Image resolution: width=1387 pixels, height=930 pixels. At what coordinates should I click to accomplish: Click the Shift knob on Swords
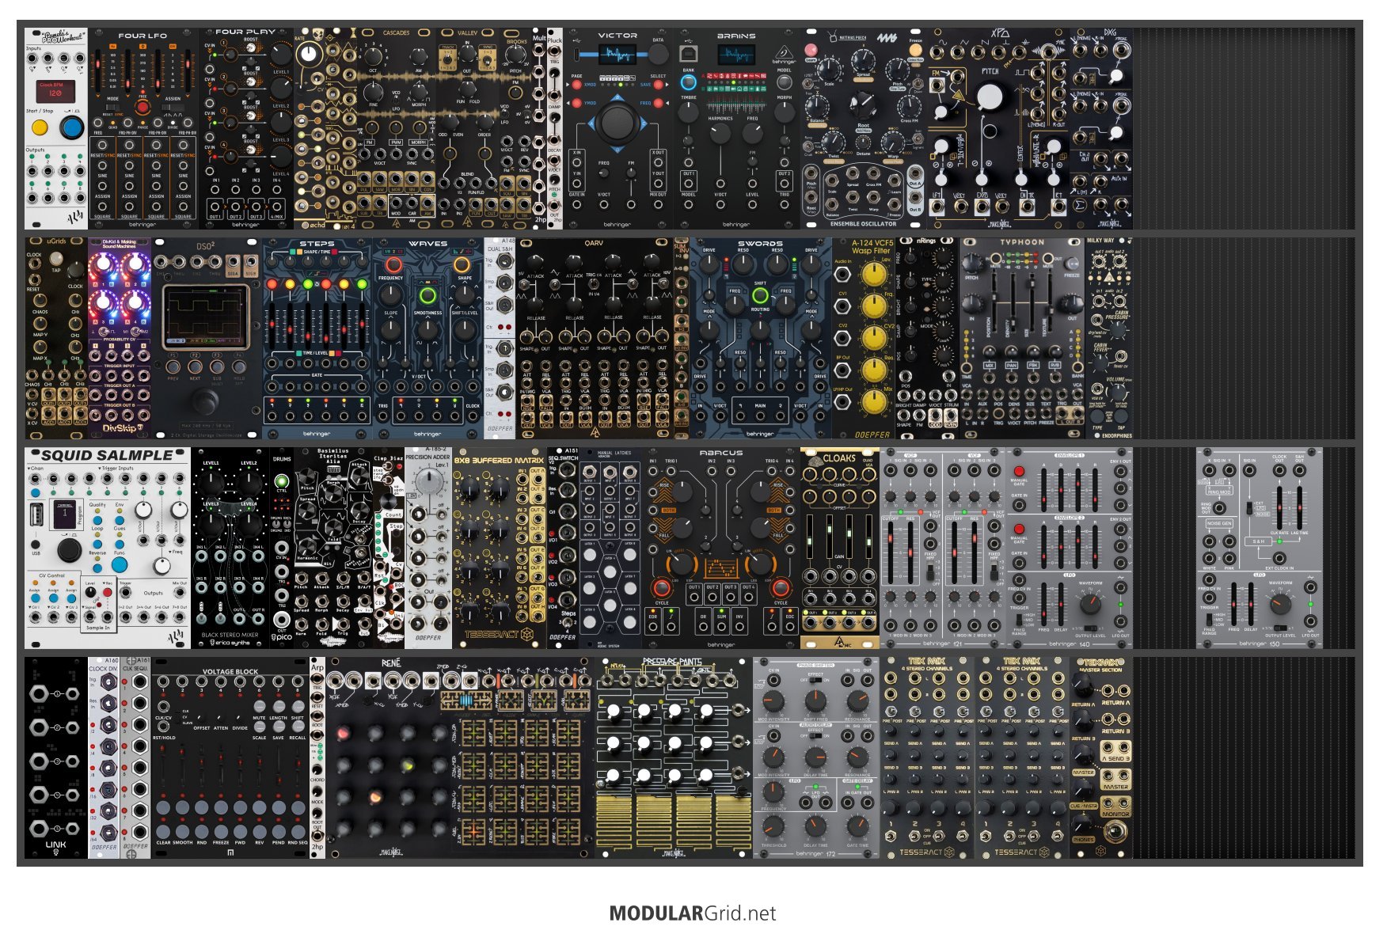pos(760,296)
